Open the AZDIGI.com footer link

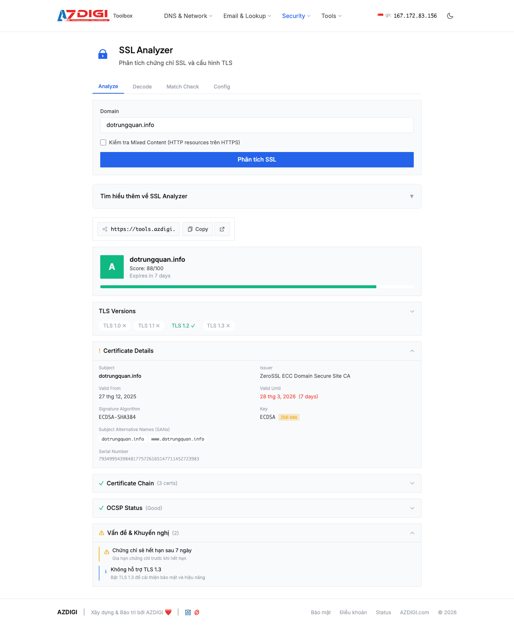point(415,612)
